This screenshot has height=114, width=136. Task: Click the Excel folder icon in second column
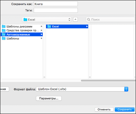tap(49, 26)
